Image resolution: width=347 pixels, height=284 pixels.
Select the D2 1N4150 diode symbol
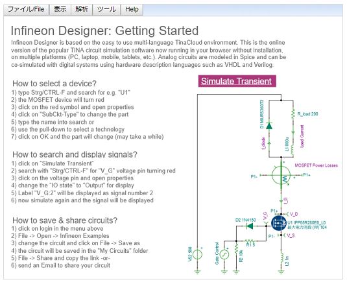(250, 226)
